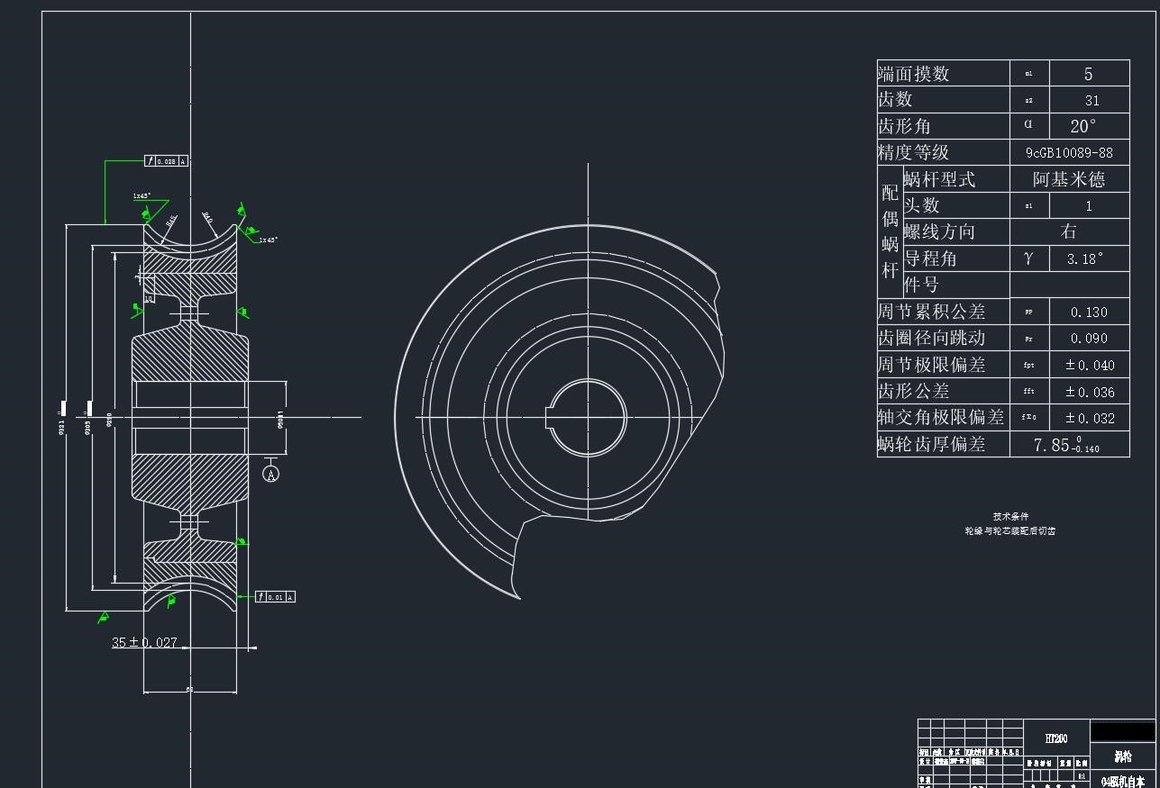Select the 技术条件 technical notes heading

pyautogui.click(x=1010, y=517)
